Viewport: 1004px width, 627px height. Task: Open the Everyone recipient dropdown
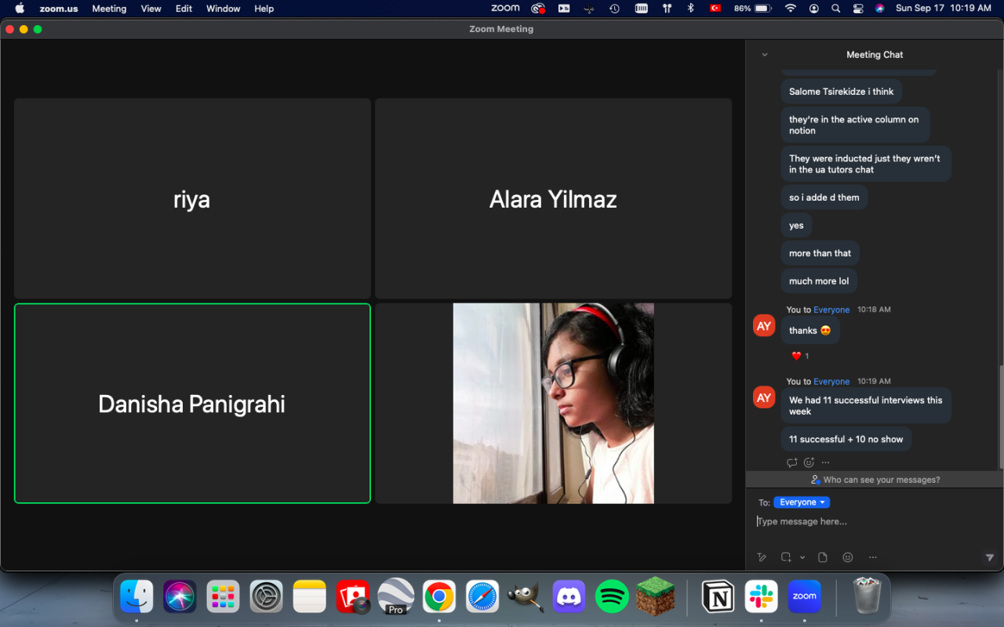click(802, 502)
